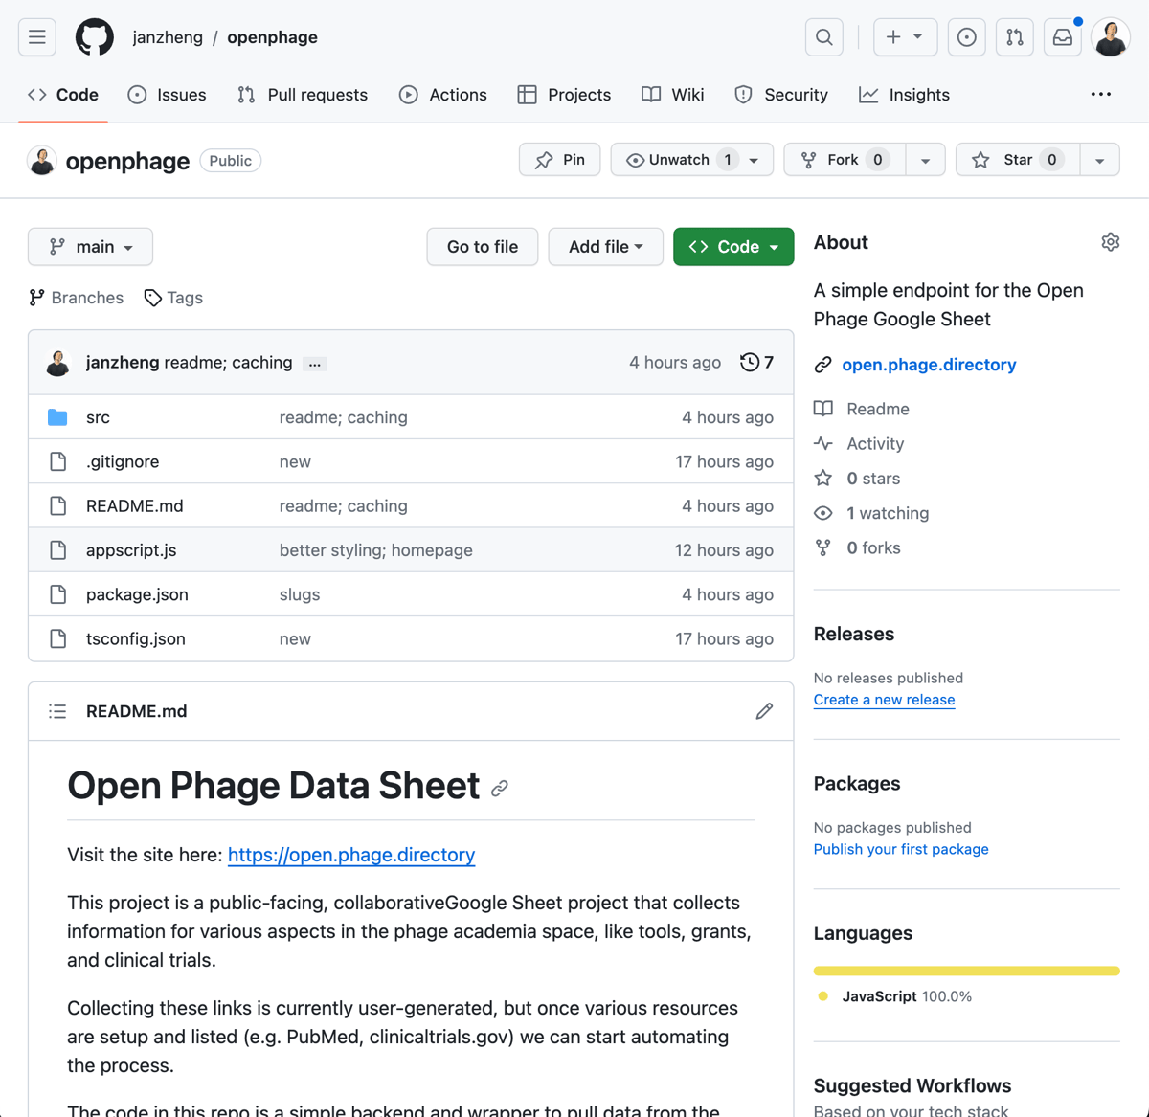Open the open.phage.directory website link
1149x1117 pixels.
[929, 365]
